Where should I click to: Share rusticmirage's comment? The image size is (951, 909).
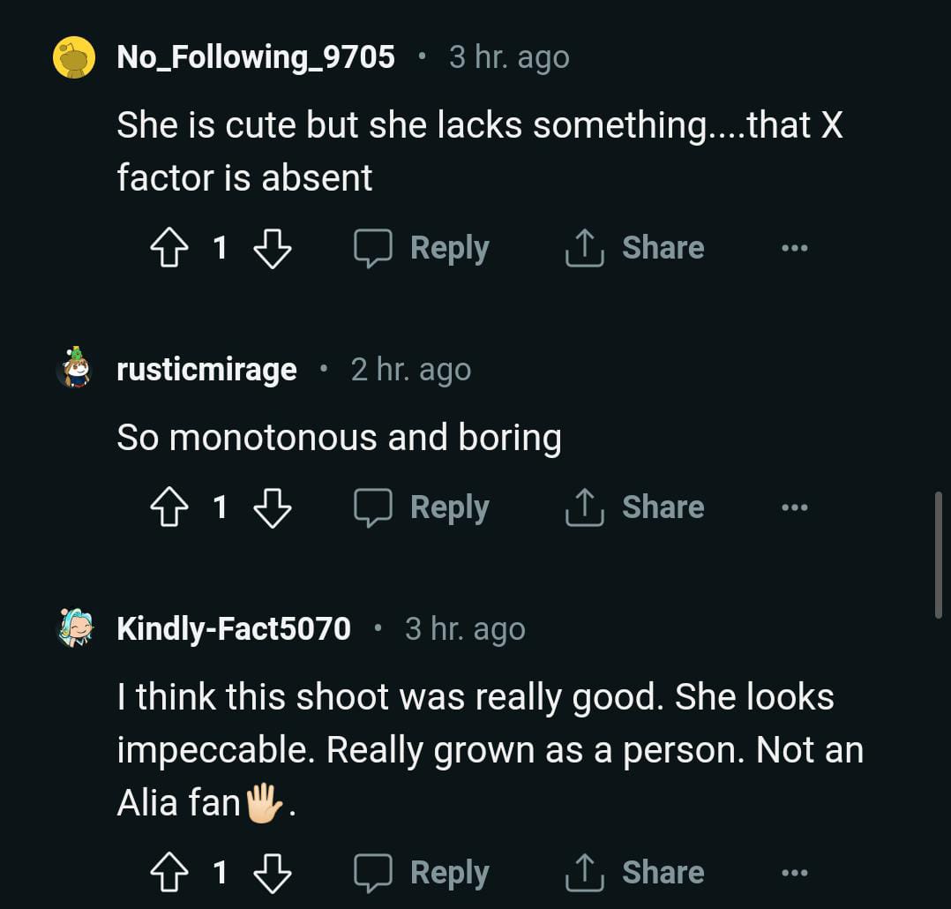coord(635,508)
